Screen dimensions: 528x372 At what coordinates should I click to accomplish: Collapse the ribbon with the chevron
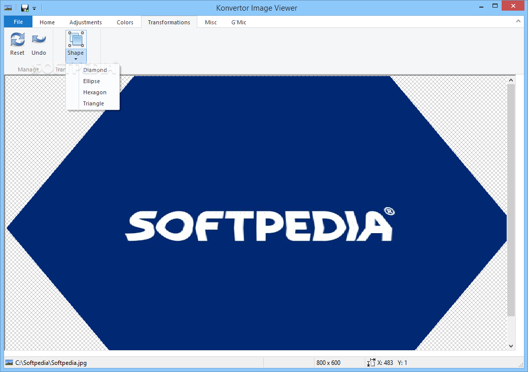[518, 21]
